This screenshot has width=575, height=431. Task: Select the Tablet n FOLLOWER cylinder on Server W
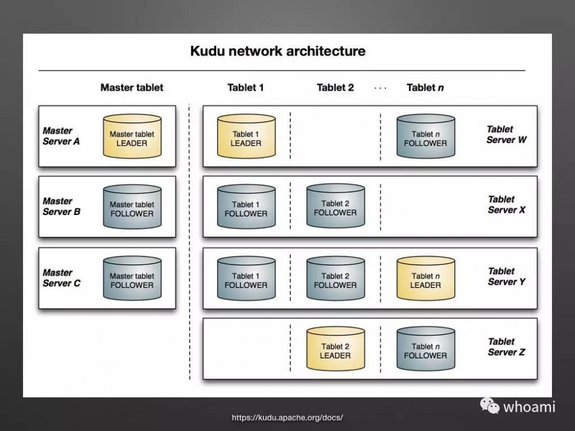click(425, 136)
